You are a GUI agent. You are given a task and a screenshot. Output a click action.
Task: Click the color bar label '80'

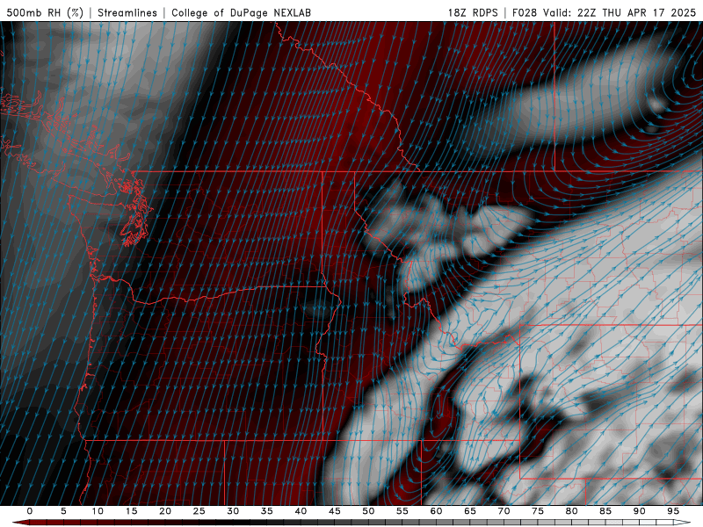tap(572, 511)
